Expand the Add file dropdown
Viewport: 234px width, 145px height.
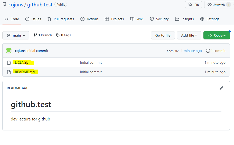coord(189,35)
